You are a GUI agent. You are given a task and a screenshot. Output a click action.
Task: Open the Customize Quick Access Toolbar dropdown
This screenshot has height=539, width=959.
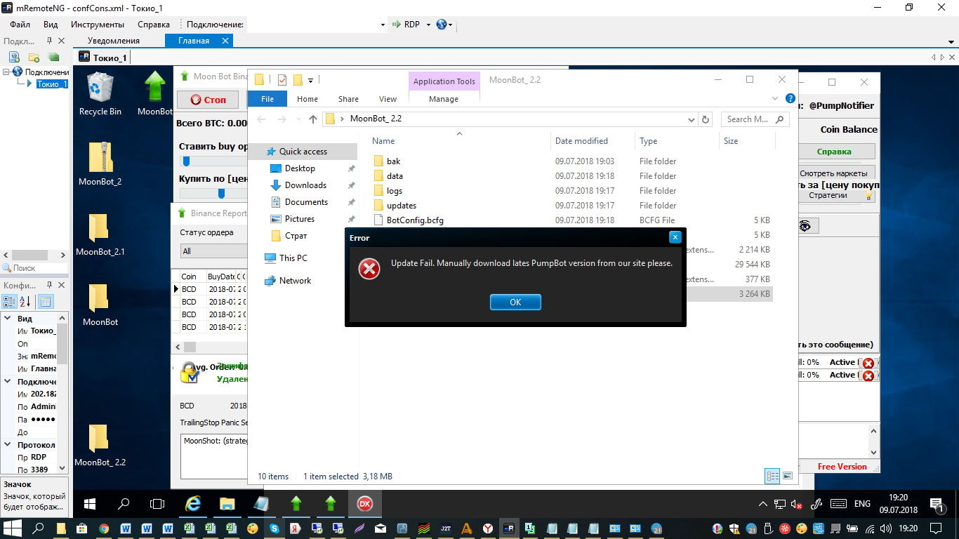click(x=310, y=80)
